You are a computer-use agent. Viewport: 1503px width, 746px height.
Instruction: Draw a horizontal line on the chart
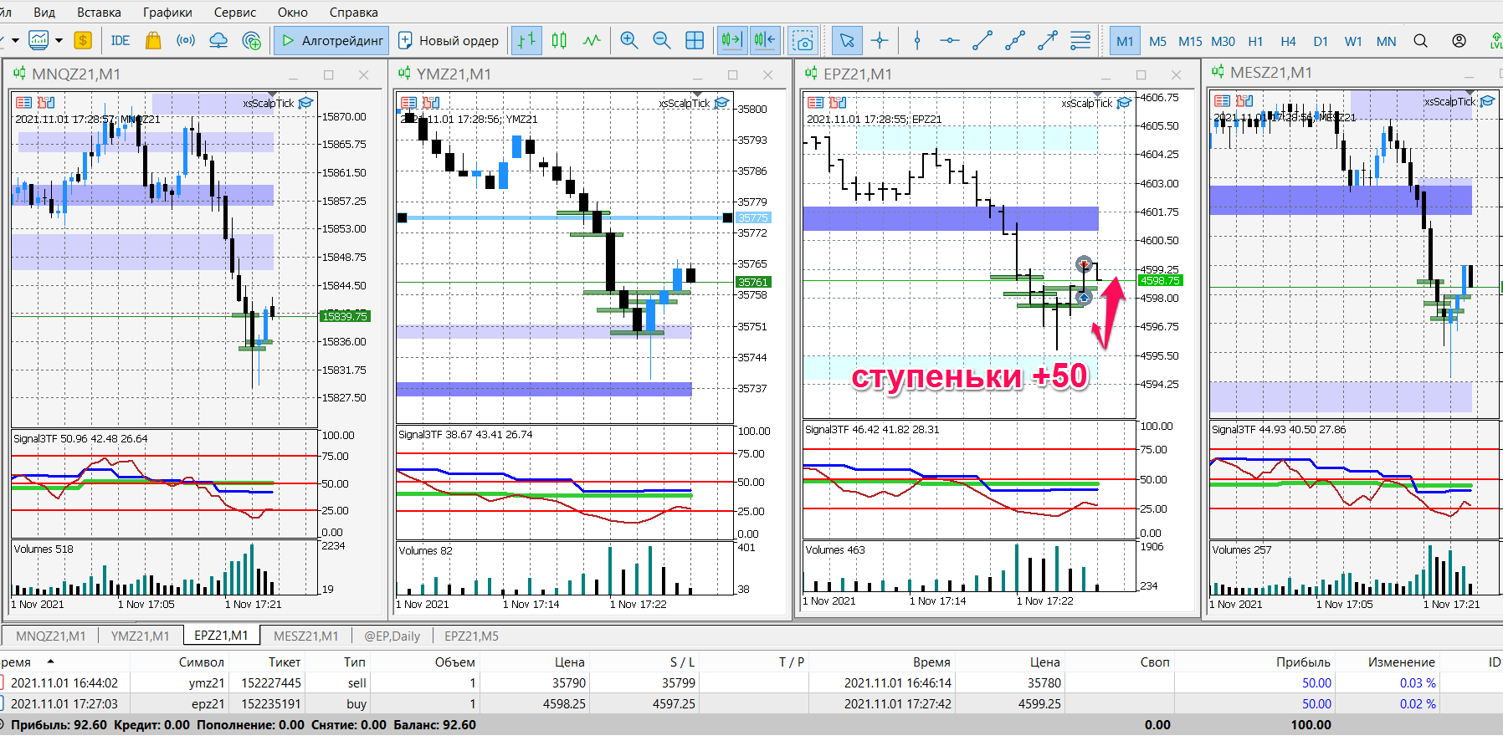coord(950,40)
